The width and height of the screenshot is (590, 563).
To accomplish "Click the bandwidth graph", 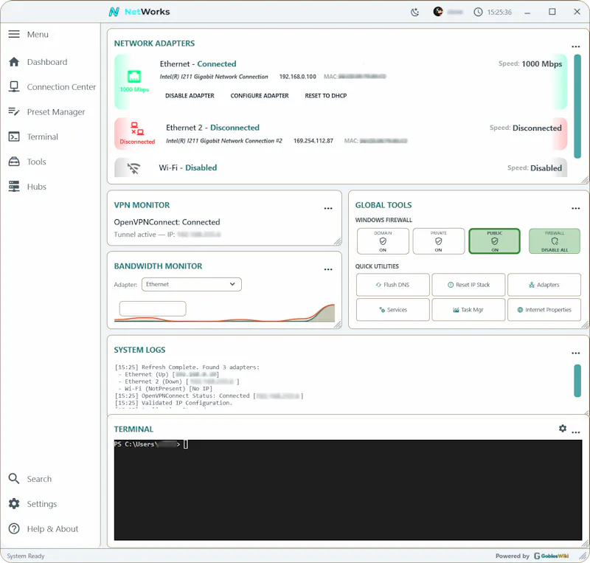I will [x=225, y=311].
